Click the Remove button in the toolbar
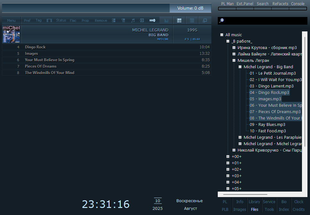This screenshot has width=310, height=215. pyautogui.click(x=101, y=21)
